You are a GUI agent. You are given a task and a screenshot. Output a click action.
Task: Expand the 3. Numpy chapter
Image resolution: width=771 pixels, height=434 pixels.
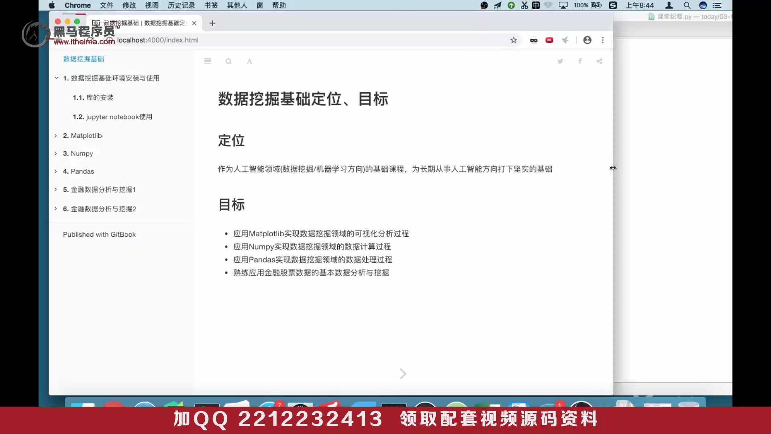point(56,154)
